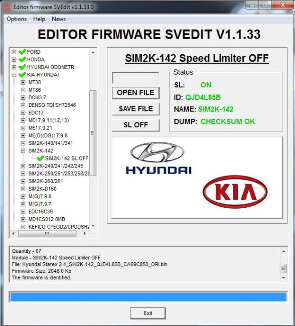Image resolution: width=295 pixels, height=326 pixels.
Task: Collapse the KIA HYUNDAI tree node
Action: click(14, 75)
